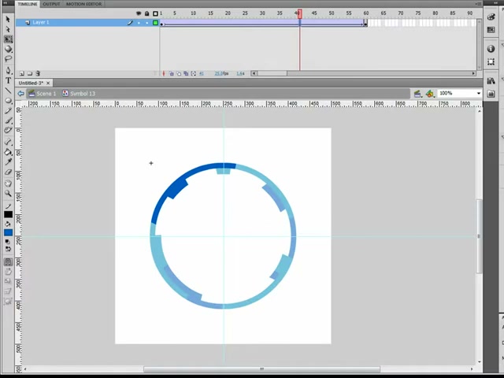Select the Free Transform tool
The width and height of the screenshot is (504, 378).
pyautogui.click(x=8, y=39)
